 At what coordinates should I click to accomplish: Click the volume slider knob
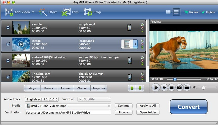203,88
